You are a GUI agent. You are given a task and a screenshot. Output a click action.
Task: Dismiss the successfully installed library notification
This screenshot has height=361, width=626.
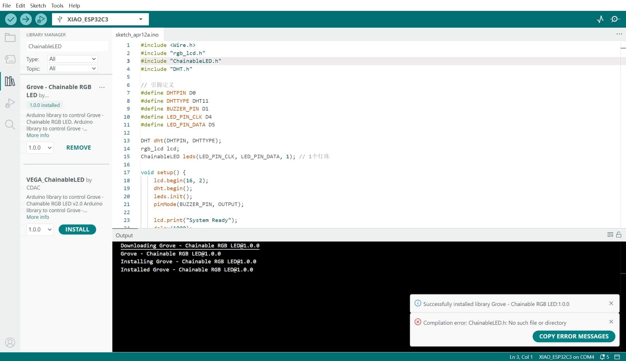tap(611, 303)
